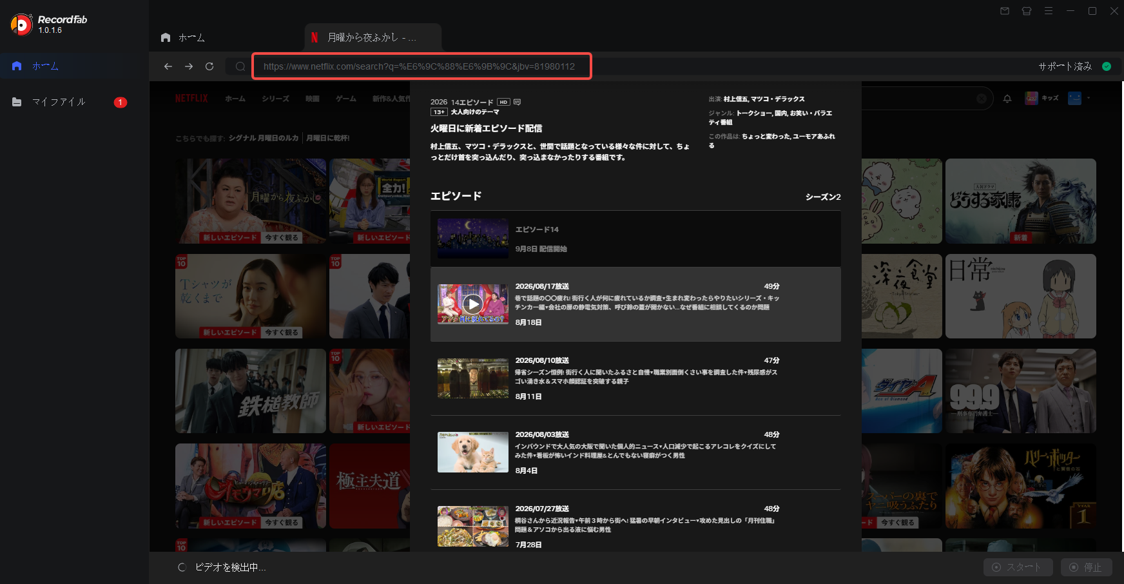Click the green supported checkmark icon

click(x=1107, y=66)
